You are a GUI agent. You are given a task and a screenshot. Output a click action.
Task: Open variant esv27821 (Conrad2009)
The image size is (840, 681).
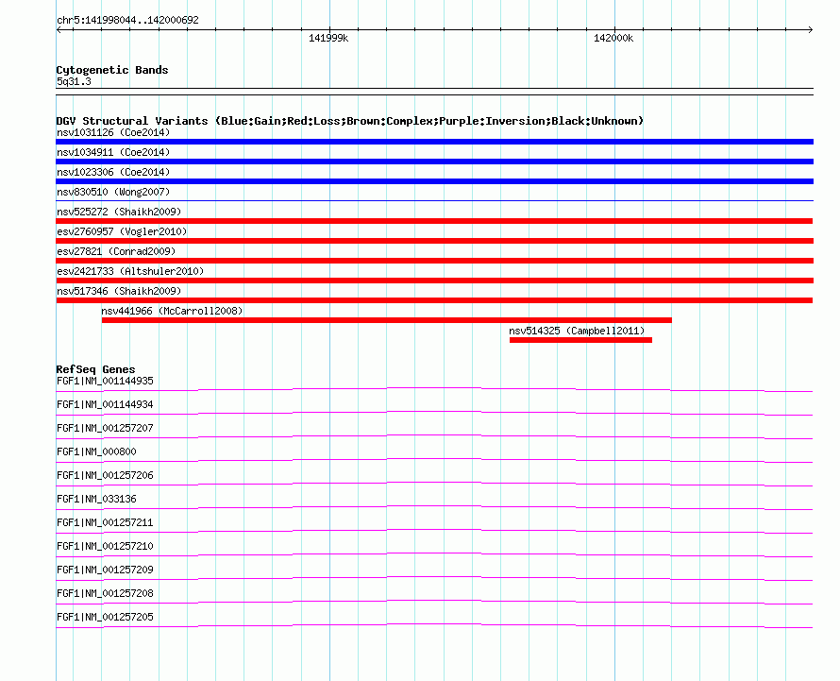tap(116, 251)
